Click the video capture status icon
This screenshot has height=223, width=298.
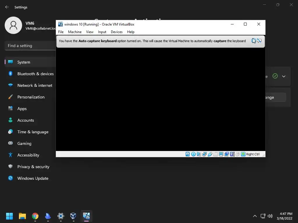click(226, 154)
